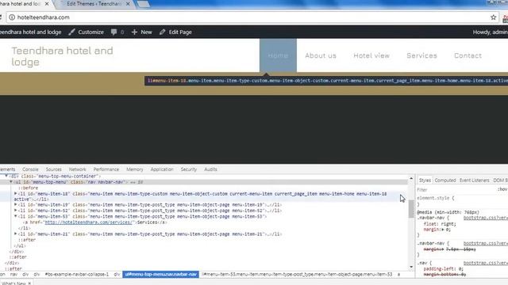Click the bookmark star icon in address bar
Viewport: 508px width, 285px height.
(x=493, y=17)
